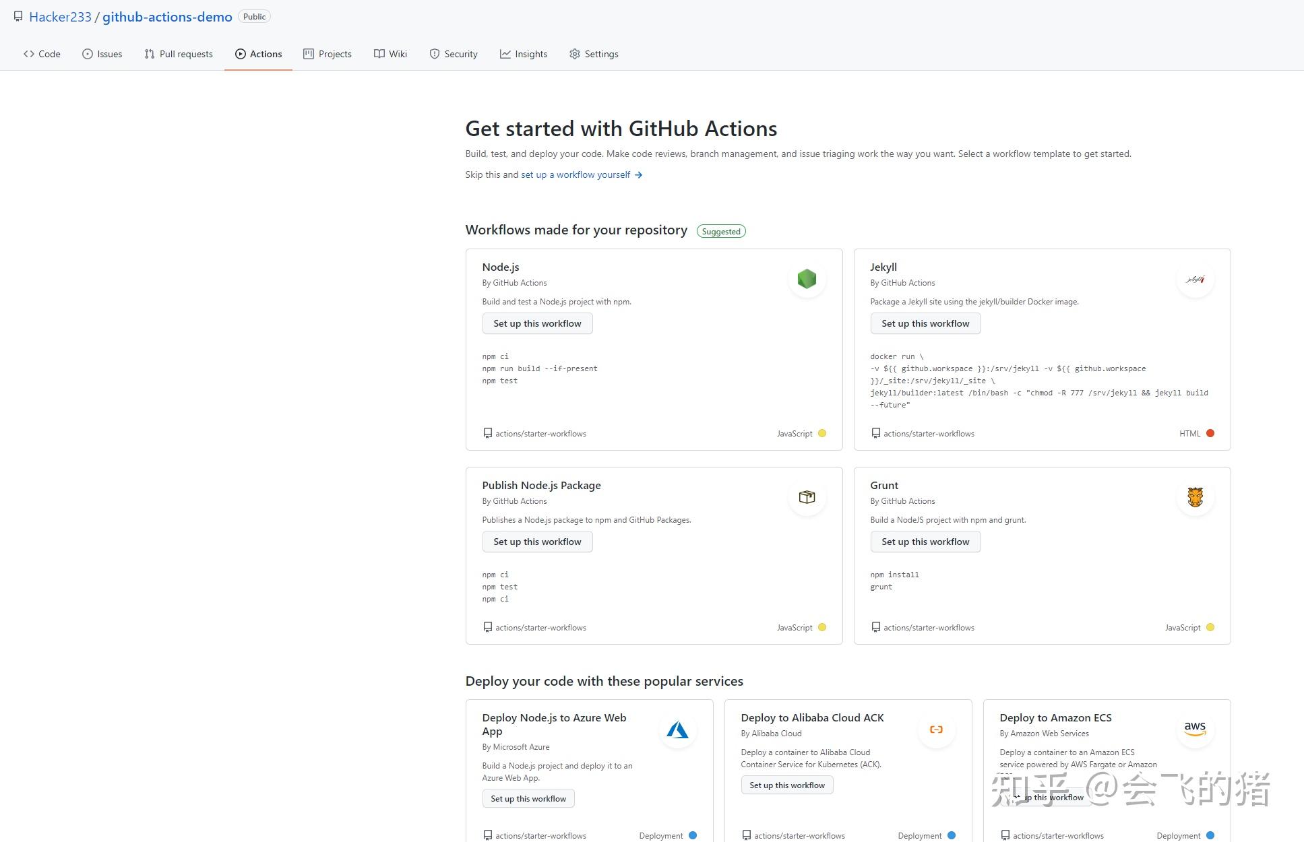This screenshot has height=842, width=1304.
Task: Switch to the Pull requests tab
Action: click(x=179, y=54)
